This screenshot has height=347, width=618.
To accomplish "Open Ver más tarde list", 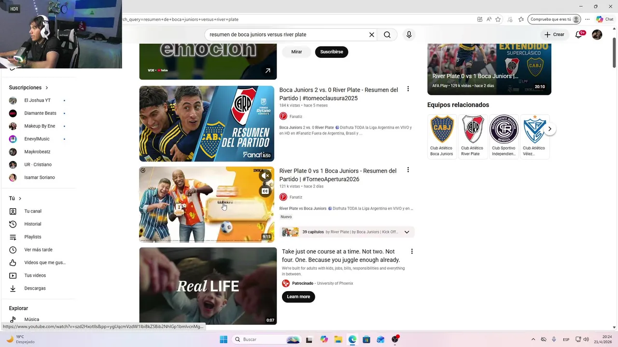I will [x=38, y=250].
